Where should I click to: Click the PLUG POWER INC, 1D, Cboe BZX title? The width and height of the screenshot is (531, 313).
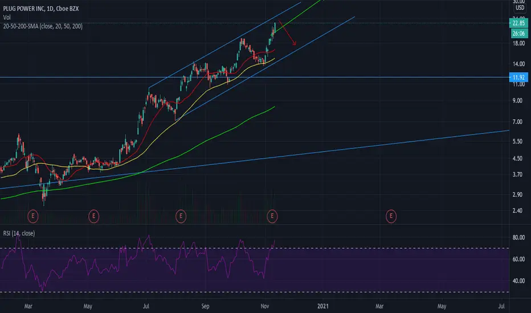click(41, 9)
